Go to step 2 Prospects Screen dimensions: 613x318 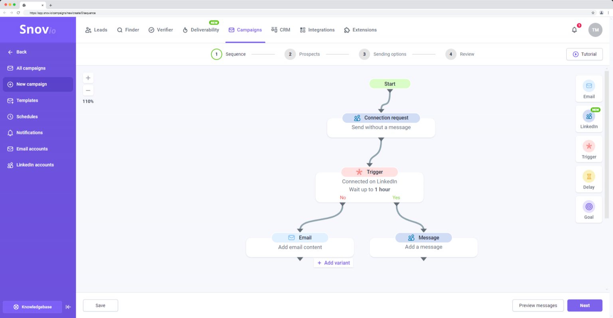click(x=302, y=54)
